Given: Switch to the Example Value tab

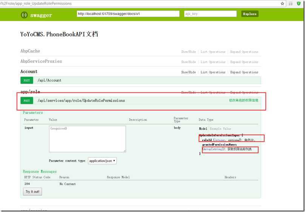Looking at the screenshot, I should click(220, 129).
